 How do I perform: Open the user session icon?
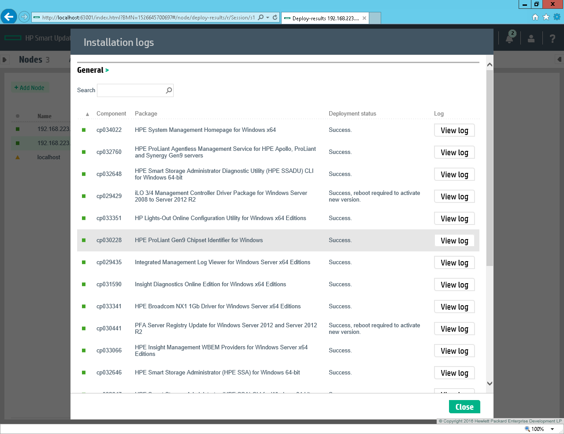pyautogui.click(x=531, y=39)
